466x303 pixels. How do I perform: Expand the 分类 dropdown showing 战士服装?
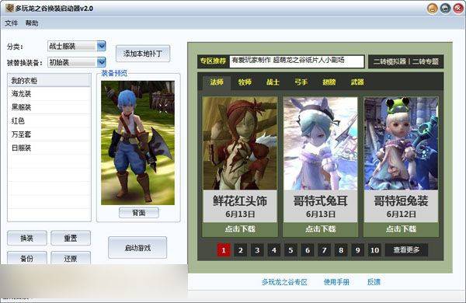pyautogui.click(x=77, y=46)
